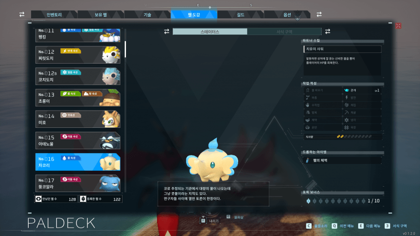Click 찌릿도치 portrait thumbnail
Viewport: 420px width, 236px height.
click(111, 55)
